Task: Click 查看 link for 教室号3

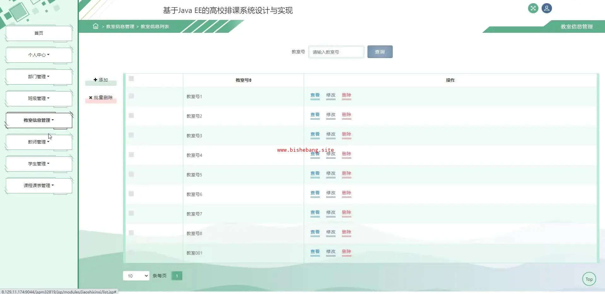Action: pyautogui.click(x=315, y=134)
